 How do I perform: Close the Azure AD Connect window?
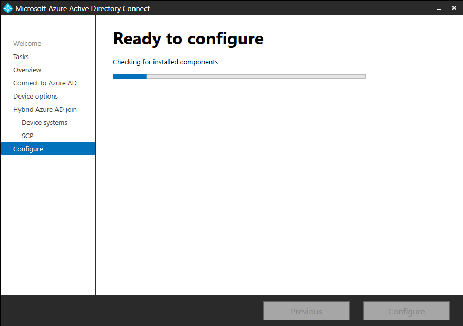click(x=454, y=8)
